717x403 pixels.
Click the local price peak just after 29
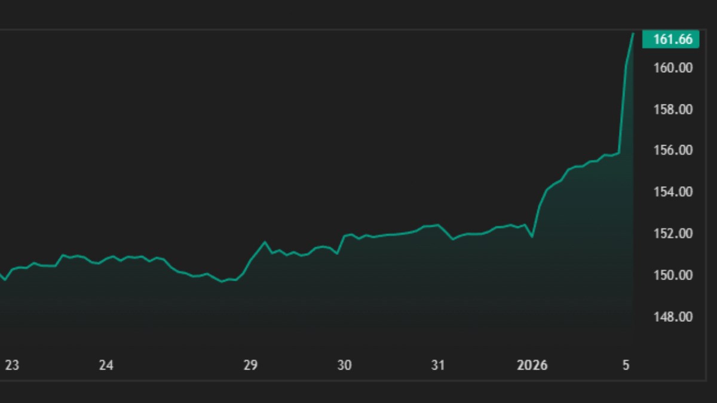tap(265, 242)
